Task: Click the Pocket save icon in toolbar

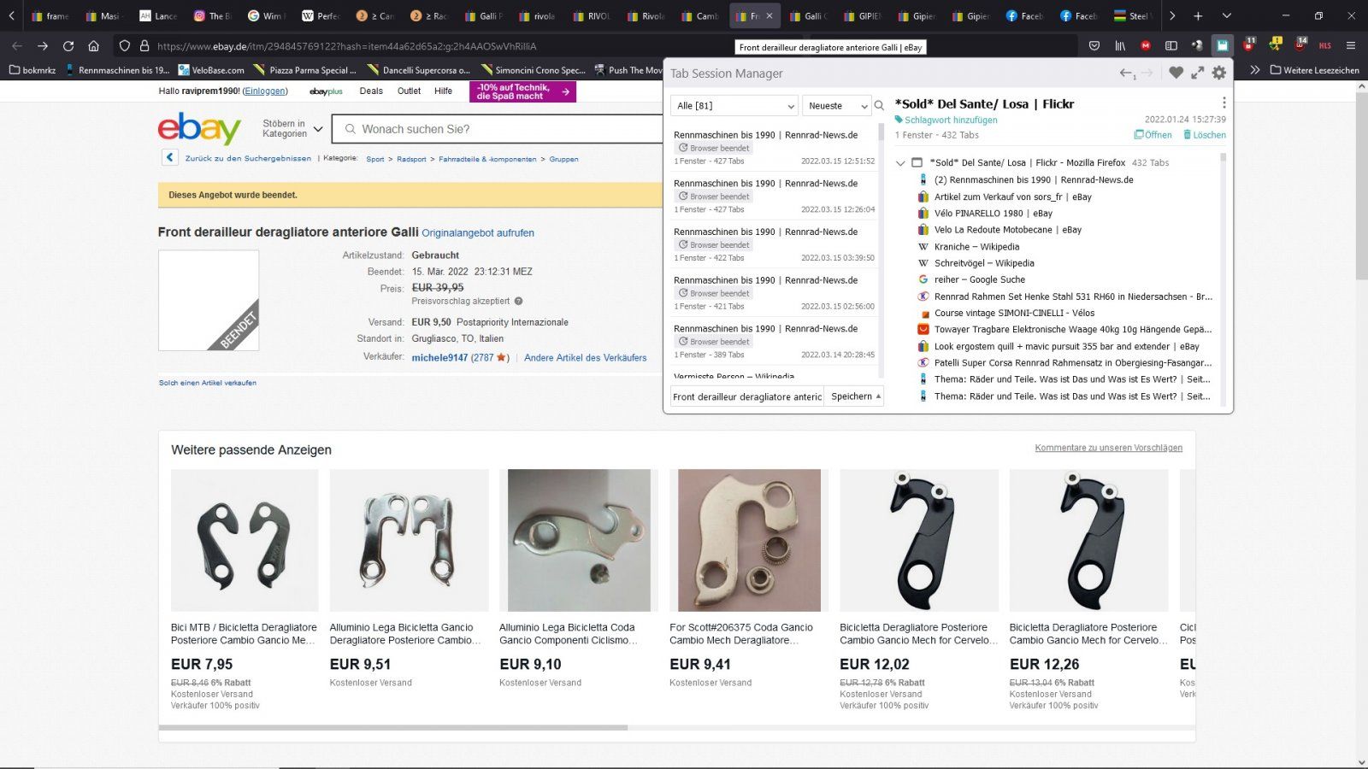Action: (1094, 45)
